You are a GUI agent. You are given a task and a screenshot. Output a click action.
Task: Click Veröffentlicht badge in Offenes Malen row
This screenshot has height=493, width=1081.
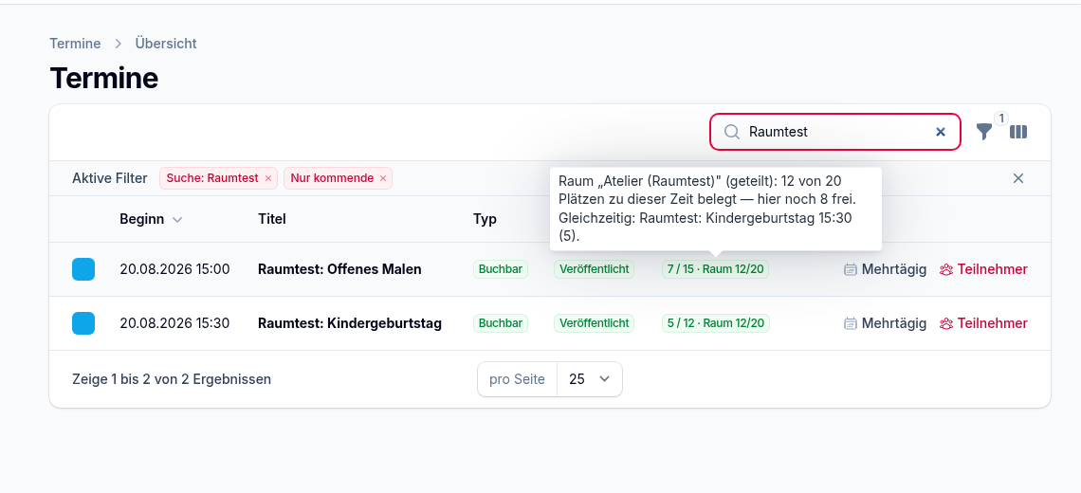pyautogui.click(x=595, y=269)
